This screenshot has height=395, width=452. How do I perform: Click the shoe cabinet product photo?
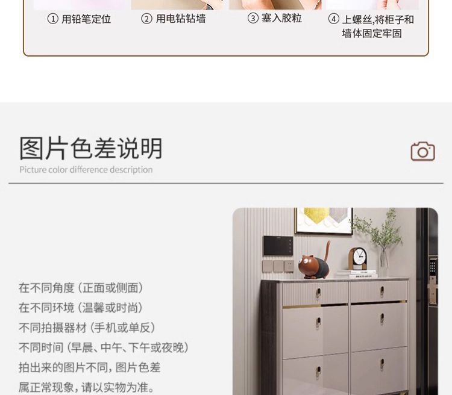(x=335, y=301)
